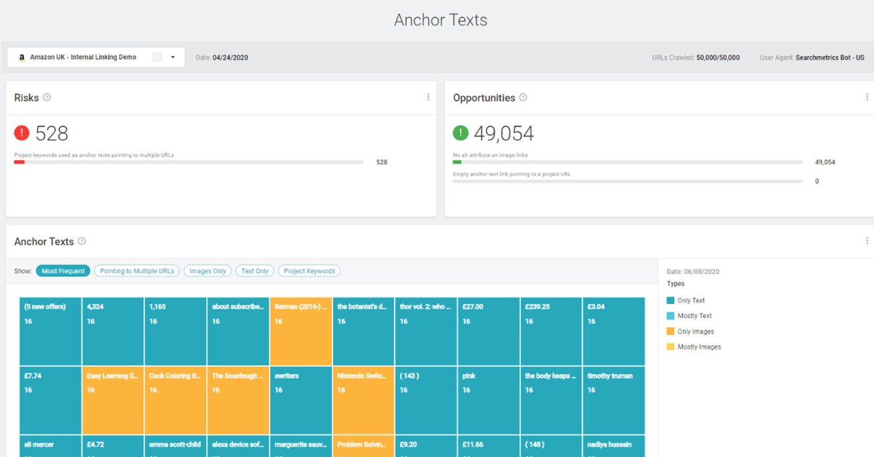Click the Amazon logo in project selector
This screenshot has width=874, height=457.
[21, 58]
